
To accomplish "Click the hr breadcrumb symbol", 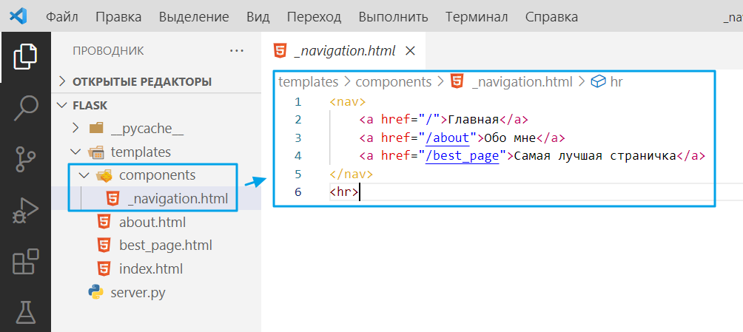I will coord(616,82).
